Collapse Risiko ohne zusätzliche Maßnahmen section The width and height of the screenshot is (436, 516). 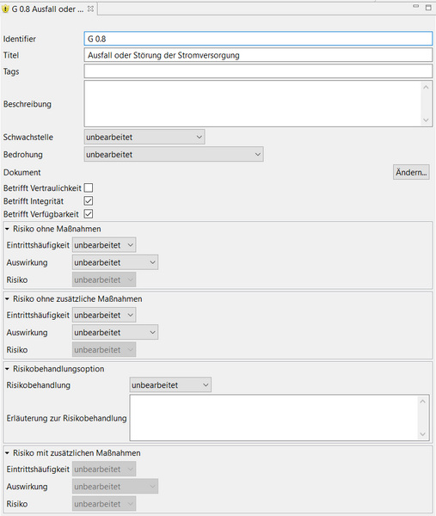pos(7,298)
